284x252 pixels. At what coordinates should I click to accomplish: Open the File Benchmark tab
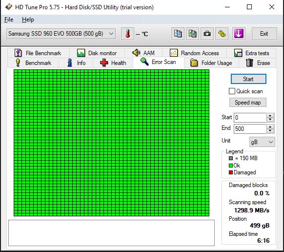click(38, 53)
